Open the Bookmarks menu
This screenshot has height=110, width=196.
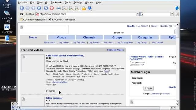pyautogui.click(x=56, y=2)
